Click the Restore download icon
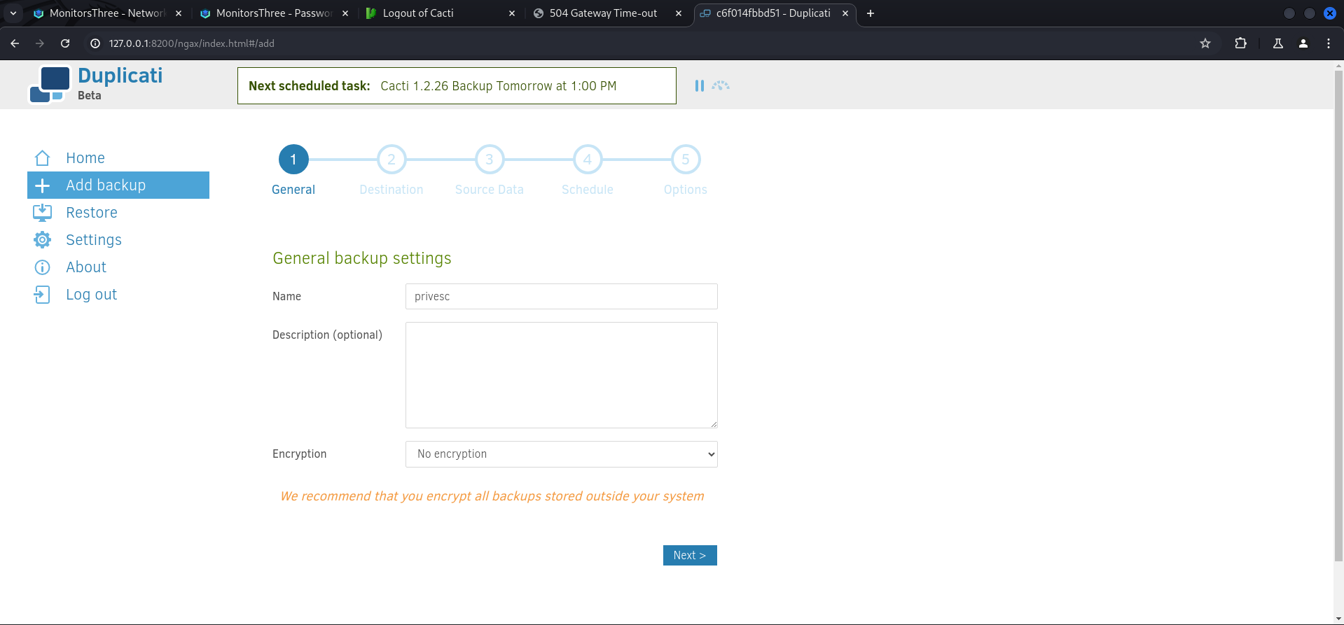Image resolution: width=1344 pixels, height=625 pixels. [x=42, y=213]
